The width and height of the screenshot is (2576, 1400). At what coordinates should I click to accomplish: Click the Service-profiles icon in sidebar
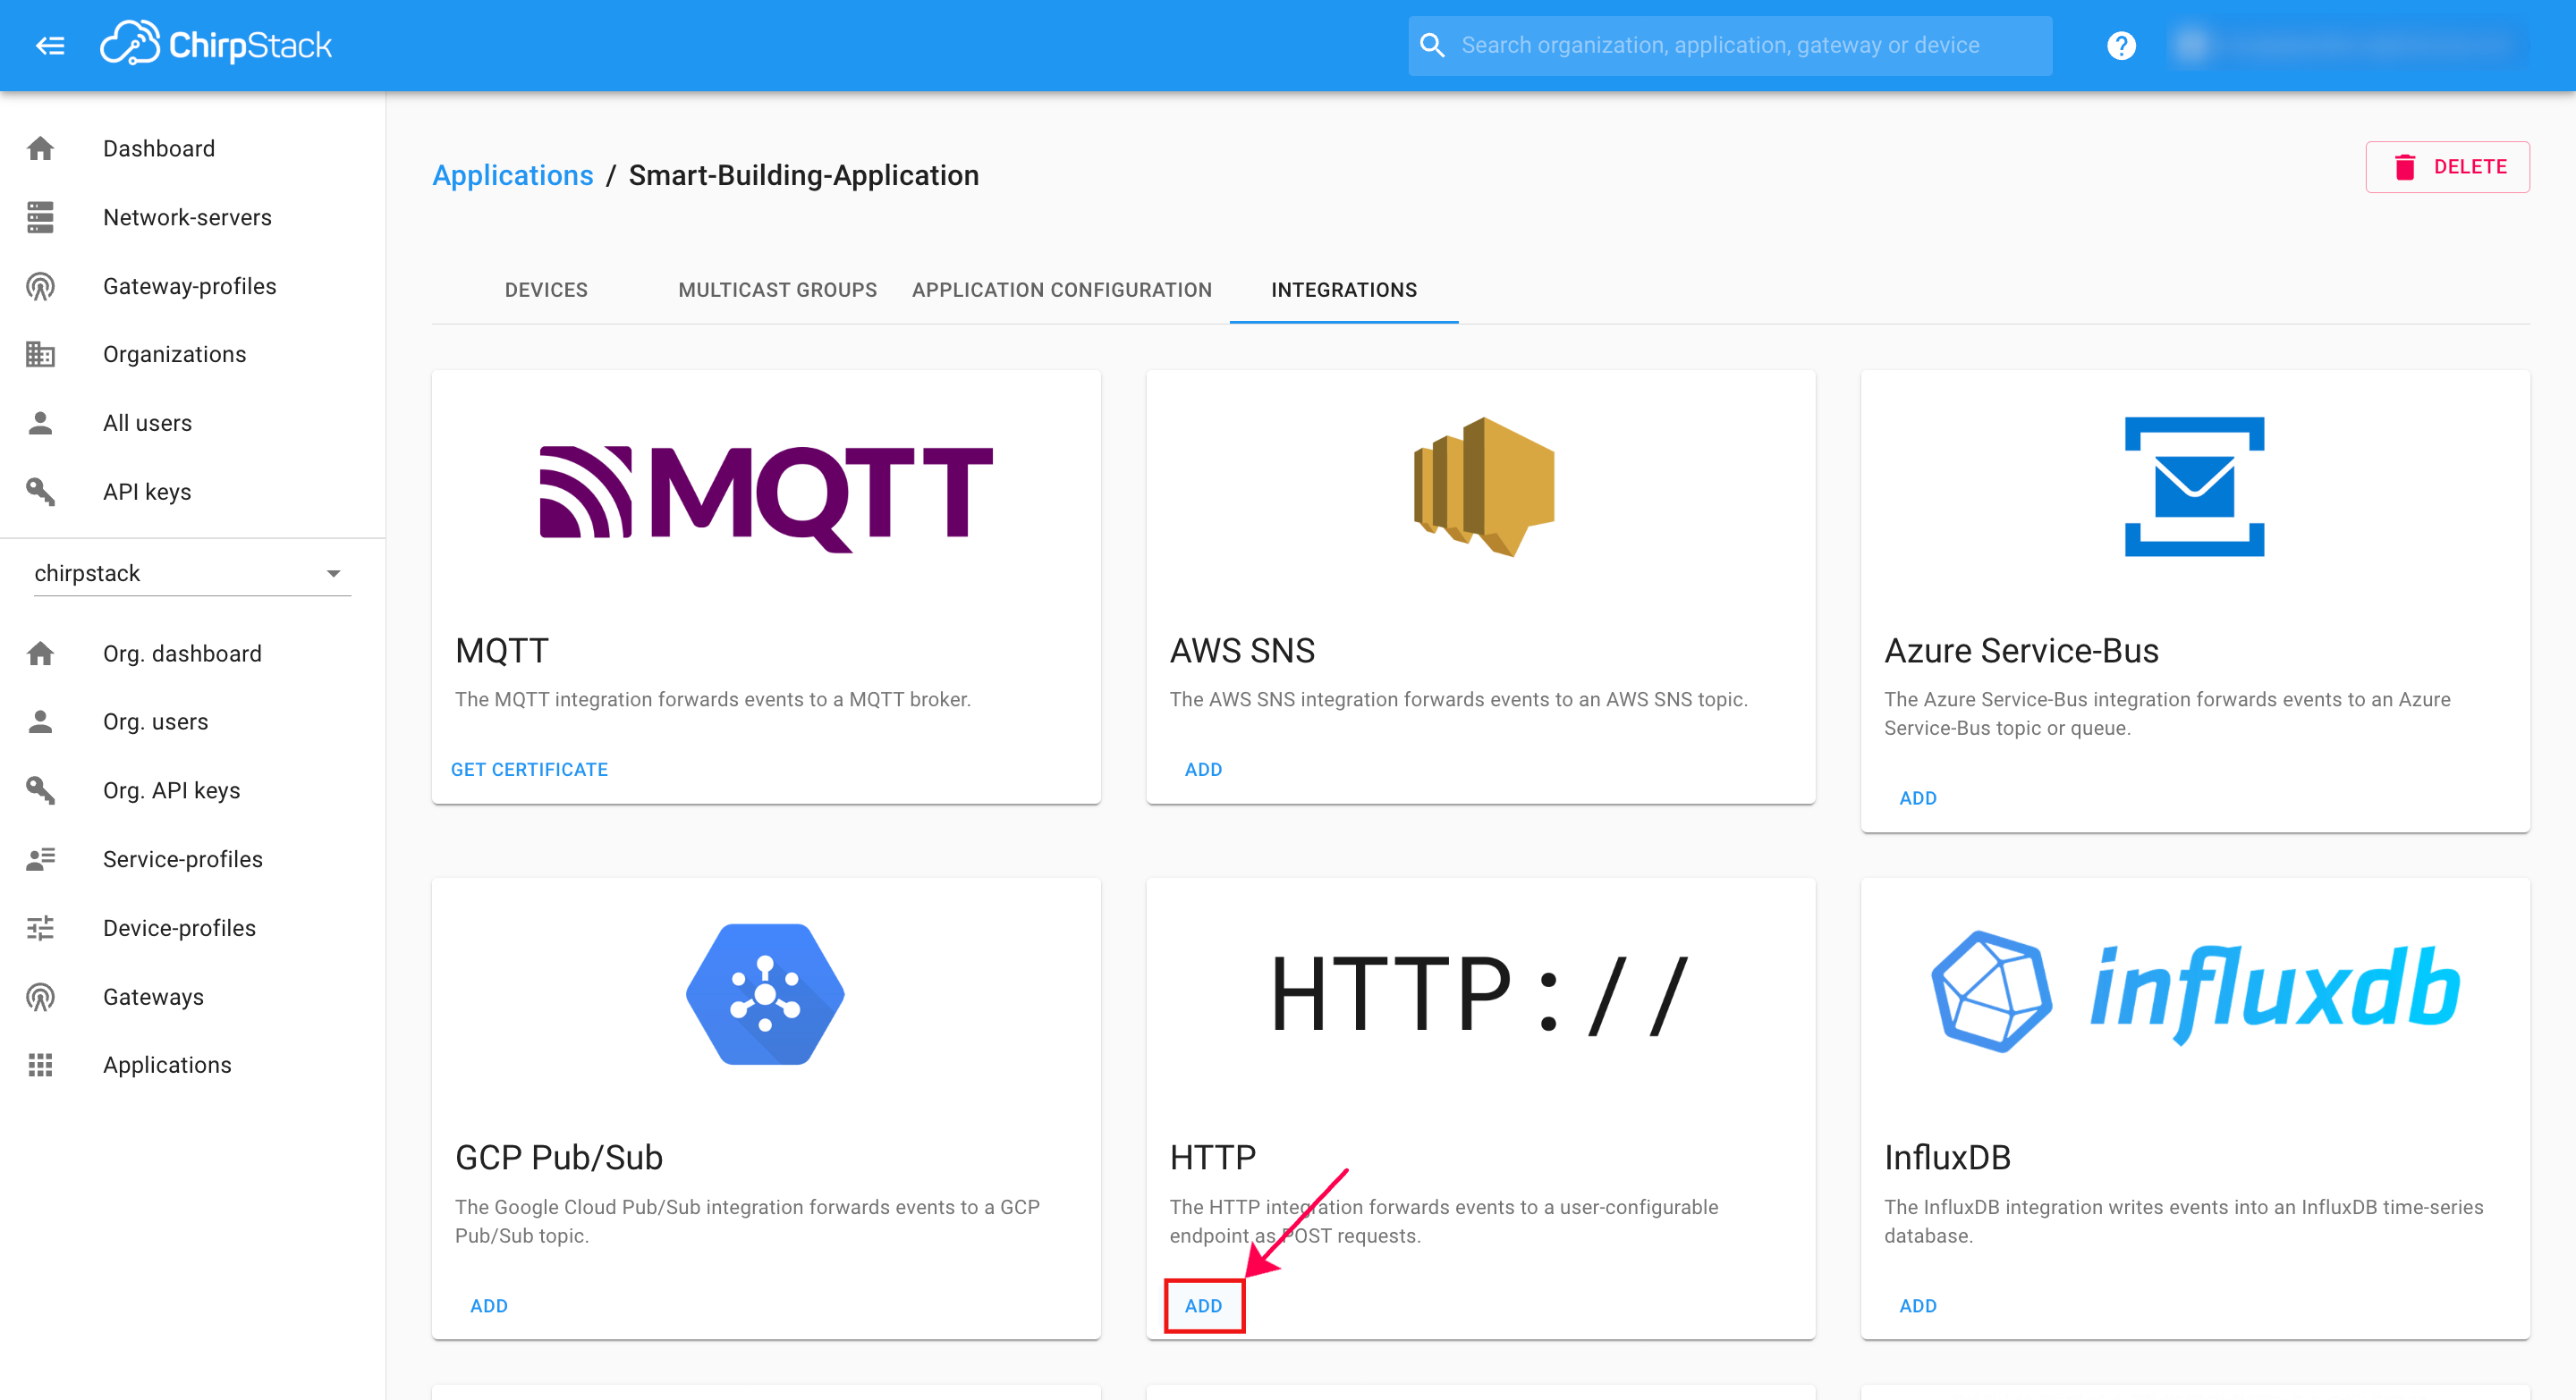pos(40,858)
